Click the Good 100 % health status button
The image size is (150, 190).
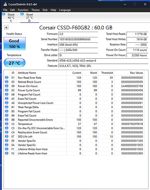coord(15,44)
